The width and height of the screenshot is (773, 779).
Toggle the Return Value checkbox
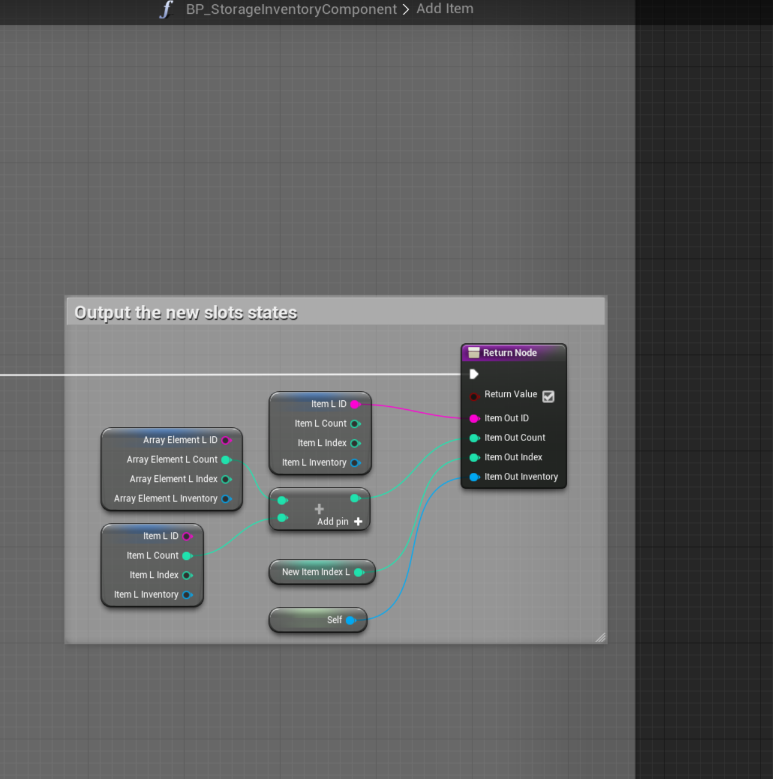[548, 396]
